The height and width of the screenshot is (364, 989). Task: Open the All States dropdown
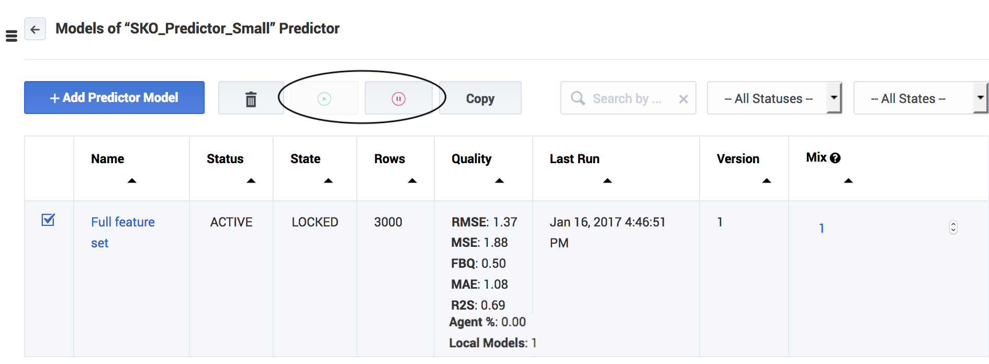point(920,98)
